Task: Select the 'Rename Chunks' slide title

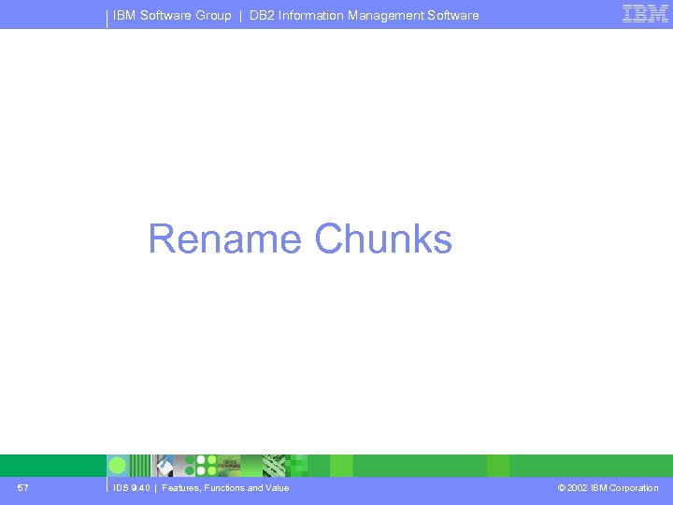Action: coord(300,238)
